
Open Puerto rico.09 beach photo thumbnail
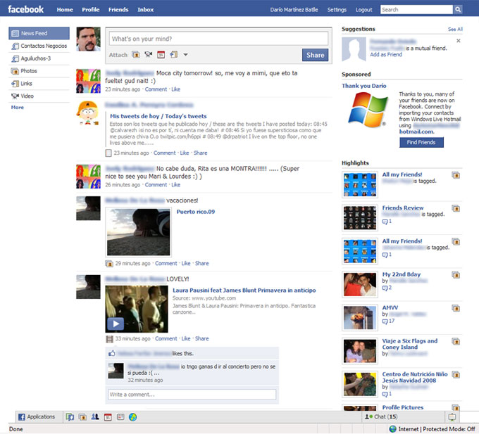pyautogui.click(x=138, y=232)
